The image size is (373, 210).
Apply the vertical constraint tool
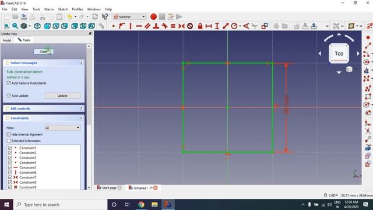[x=131, y=26]
